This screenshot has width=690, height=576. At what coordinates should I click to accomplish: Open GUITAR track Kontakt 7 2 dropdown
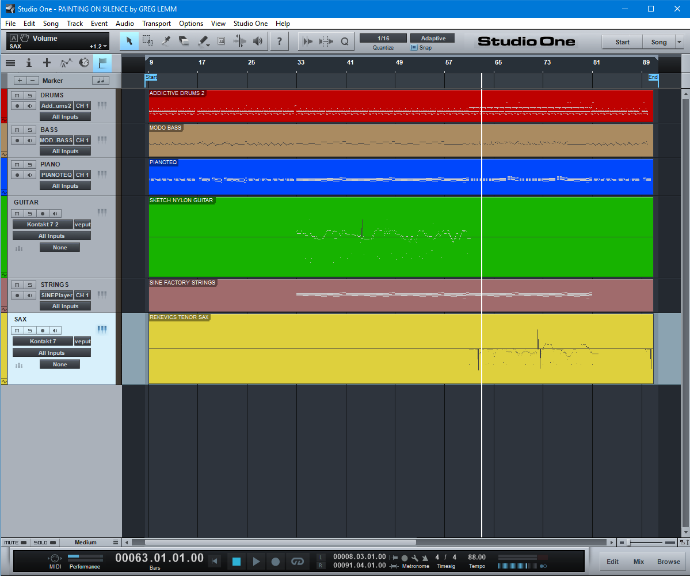click(43, 225)
